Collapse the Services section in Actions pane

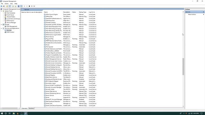tap(204, 12)
